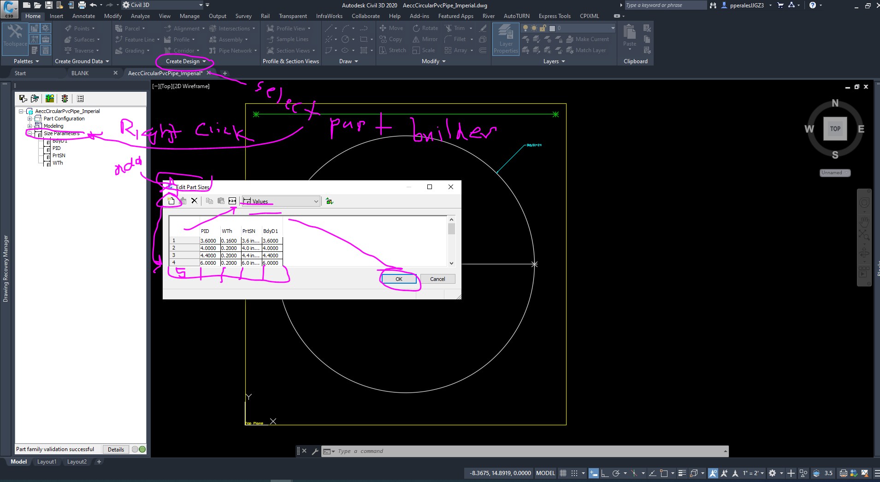Screen dimensions: 880x482
Task: Click Save Part Family As icon
Action: tap(35, 98)
